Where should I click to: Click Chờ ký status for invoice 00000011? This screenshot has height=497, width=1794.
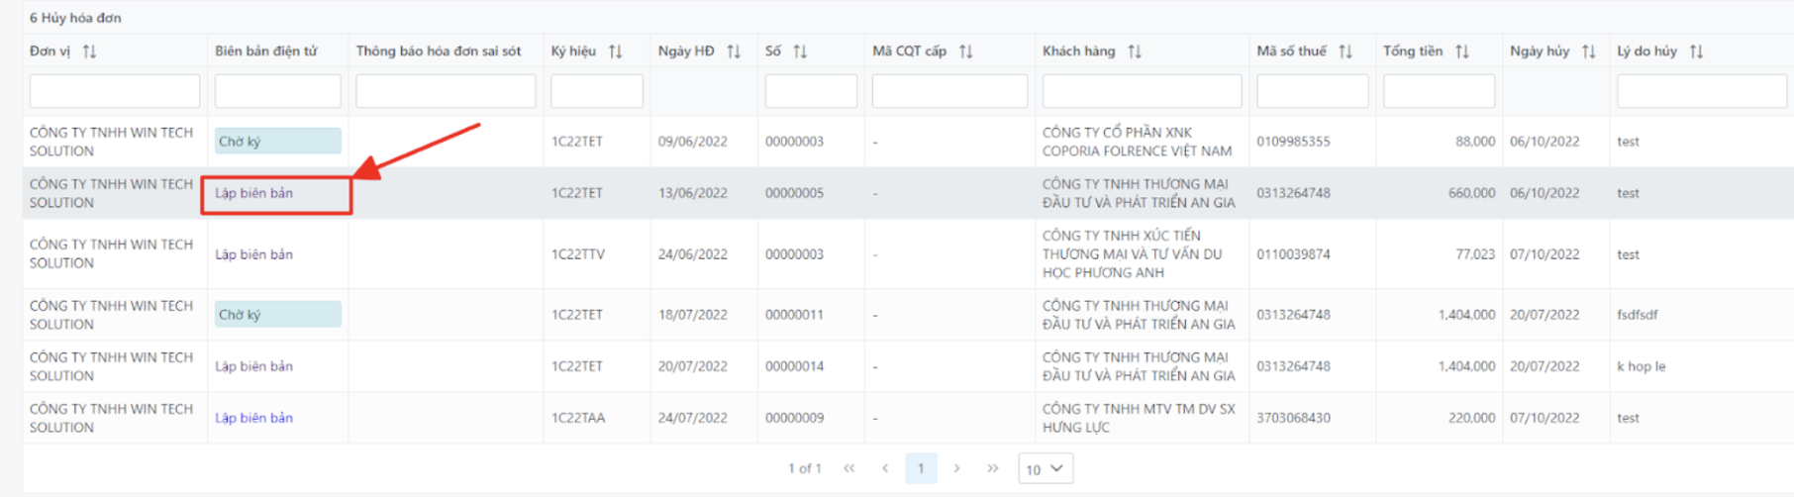pyautogui.click(x=277, y=315)
